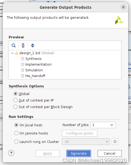Open the Number of jobs dropdown
Screen dimensions: 131x165
(103, 125)
